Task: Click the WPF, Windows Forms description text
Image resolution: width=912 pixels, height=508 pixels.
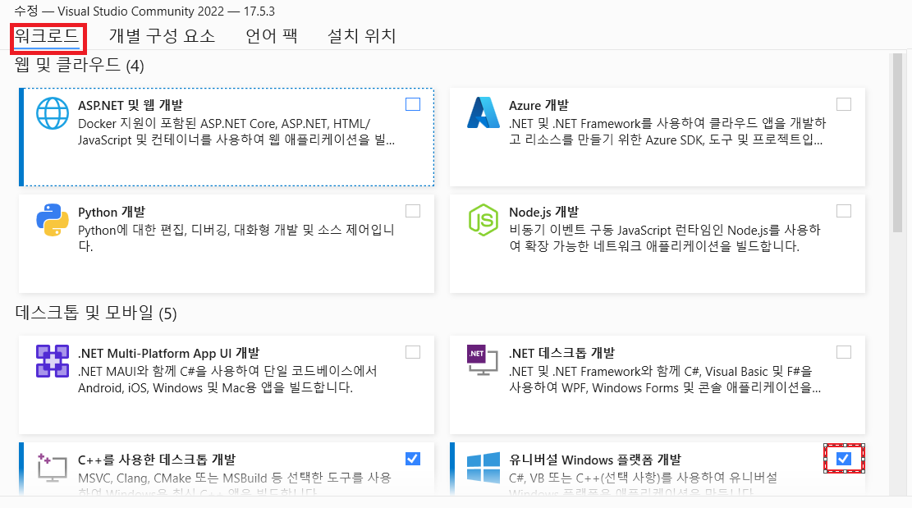Action: pyautogui.click(x=665, y=379)
